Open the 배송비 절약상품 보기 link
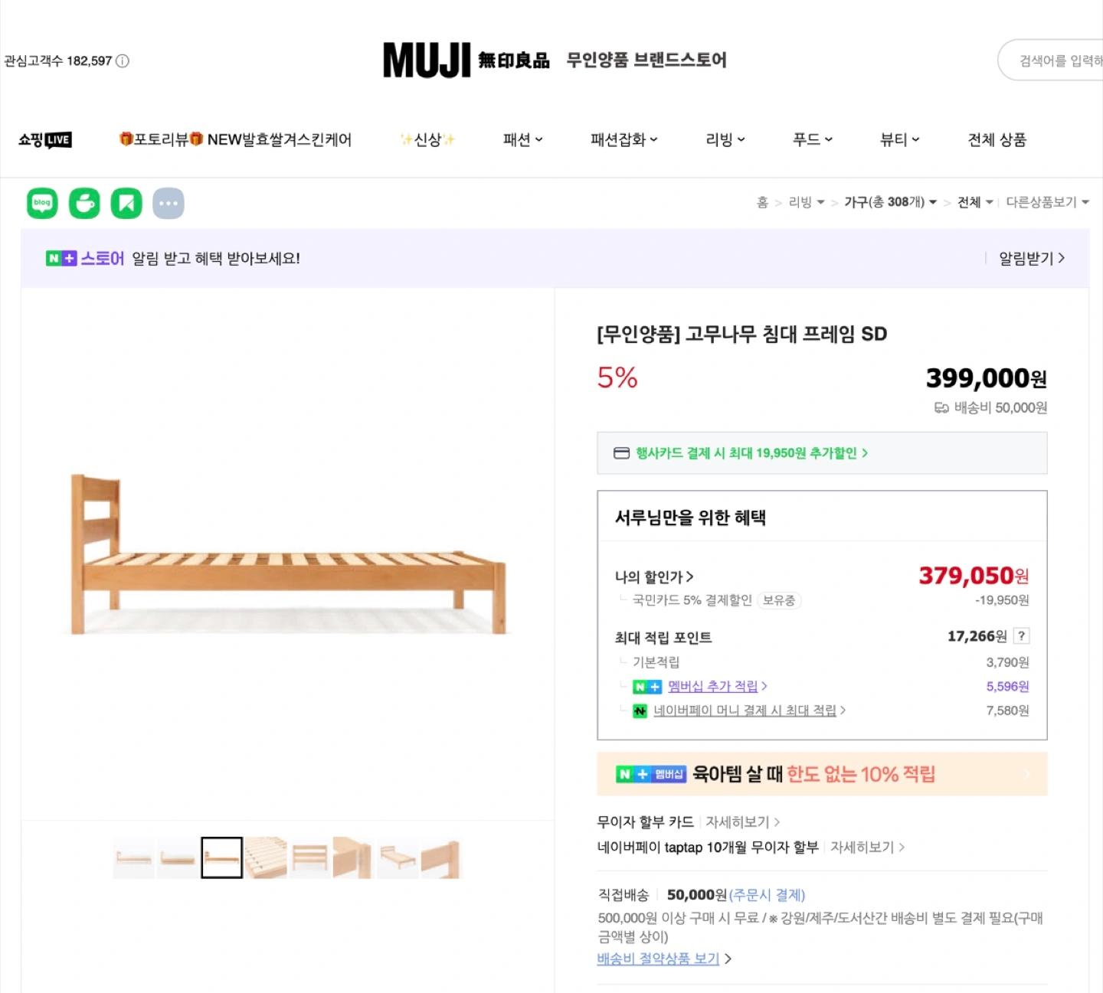Screen dimensions: 1103x993 coord(658,959)
